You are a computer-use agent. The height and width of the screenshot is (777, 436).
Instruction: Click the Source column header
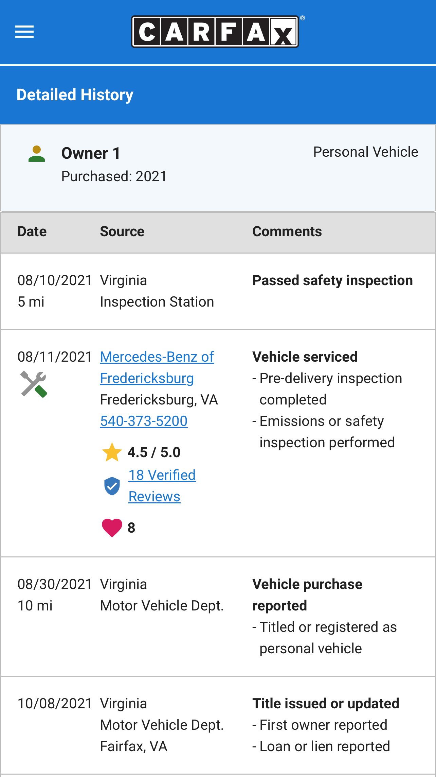tap(122, 231)
